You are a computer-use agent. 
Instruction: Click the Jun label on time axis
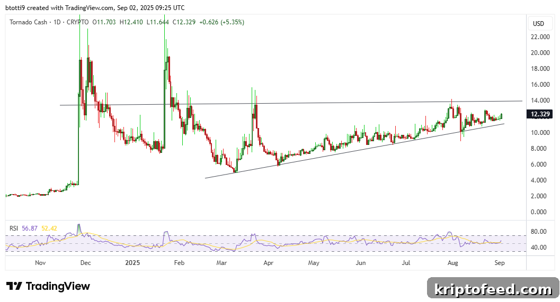361,263
